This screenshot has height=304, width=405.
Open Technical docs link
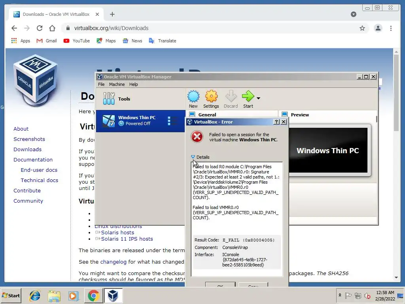point(40,180)
